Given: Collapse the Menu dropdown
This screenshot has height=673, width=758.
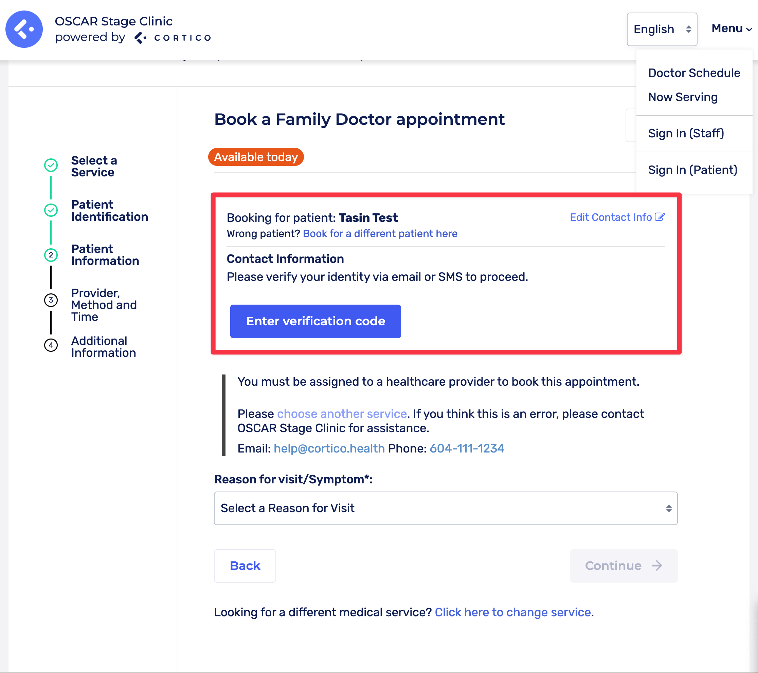Looking at the screenshot, I should [731, 28].
